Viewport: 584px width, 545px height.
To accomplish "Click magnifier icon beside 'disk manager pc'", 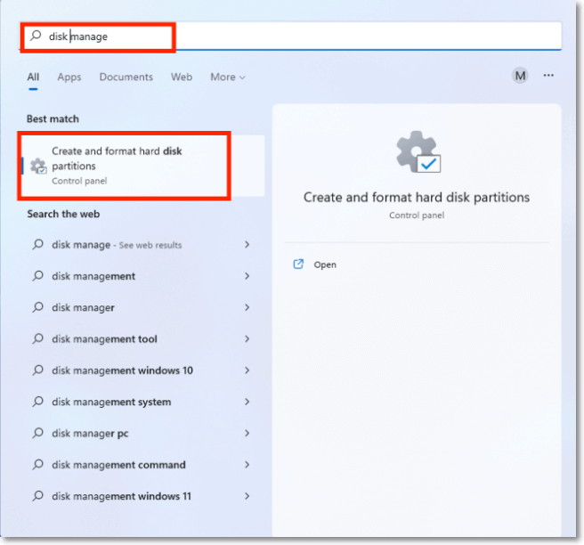I will point(38,433).
